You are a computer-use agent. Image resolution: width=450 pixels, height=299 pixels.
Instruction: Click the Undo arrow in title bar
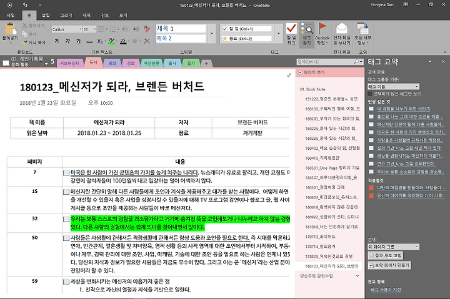point(25,5)
